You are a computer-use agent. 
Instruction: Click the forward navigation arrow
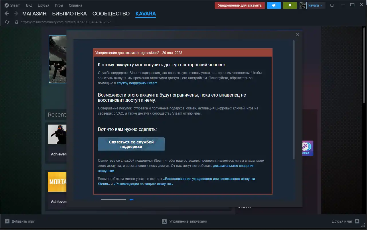(x=16, y=13)
